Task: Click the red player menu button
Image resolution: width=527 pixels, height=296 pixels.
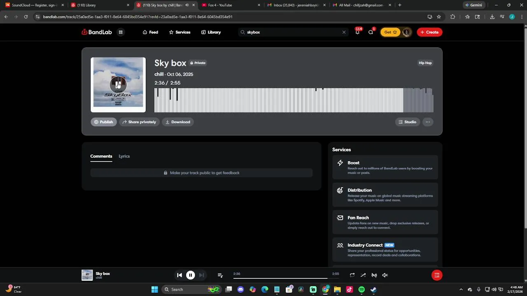Action: [x=437, y=275]
